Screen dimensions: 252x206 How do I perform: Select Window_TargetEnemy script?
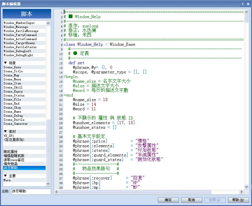[x=24, y=43]
